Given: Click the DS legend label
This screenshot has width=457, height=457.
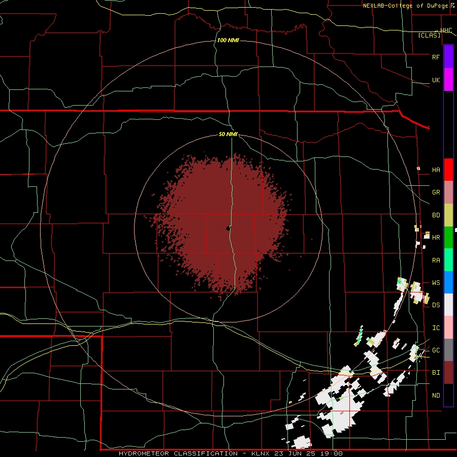Looking at the screenshot, I should click(x=436, y=305).
